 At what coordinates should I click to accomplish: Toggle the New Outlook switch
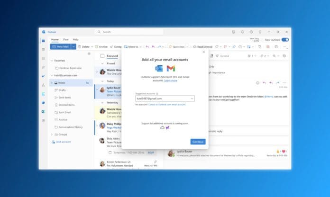[285, 40]
